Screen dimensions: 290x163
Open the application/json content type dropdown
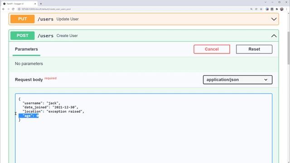coord(237,80)
